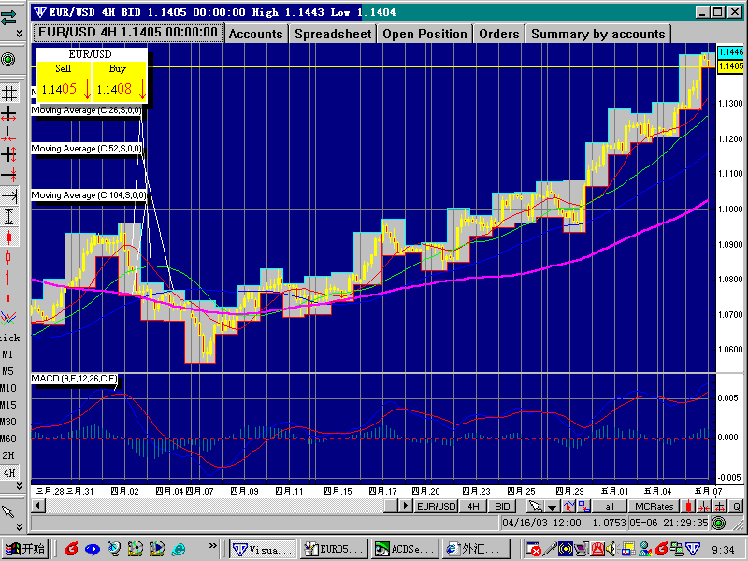Click the Sell 1.1405 quote box

pos(64,81)
